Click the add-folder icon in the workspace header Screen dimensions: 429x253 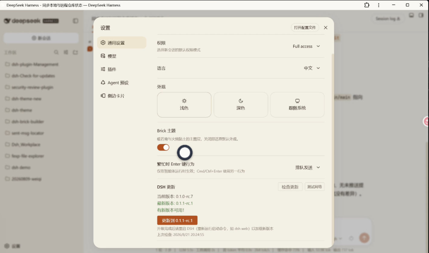pos(75,52)
